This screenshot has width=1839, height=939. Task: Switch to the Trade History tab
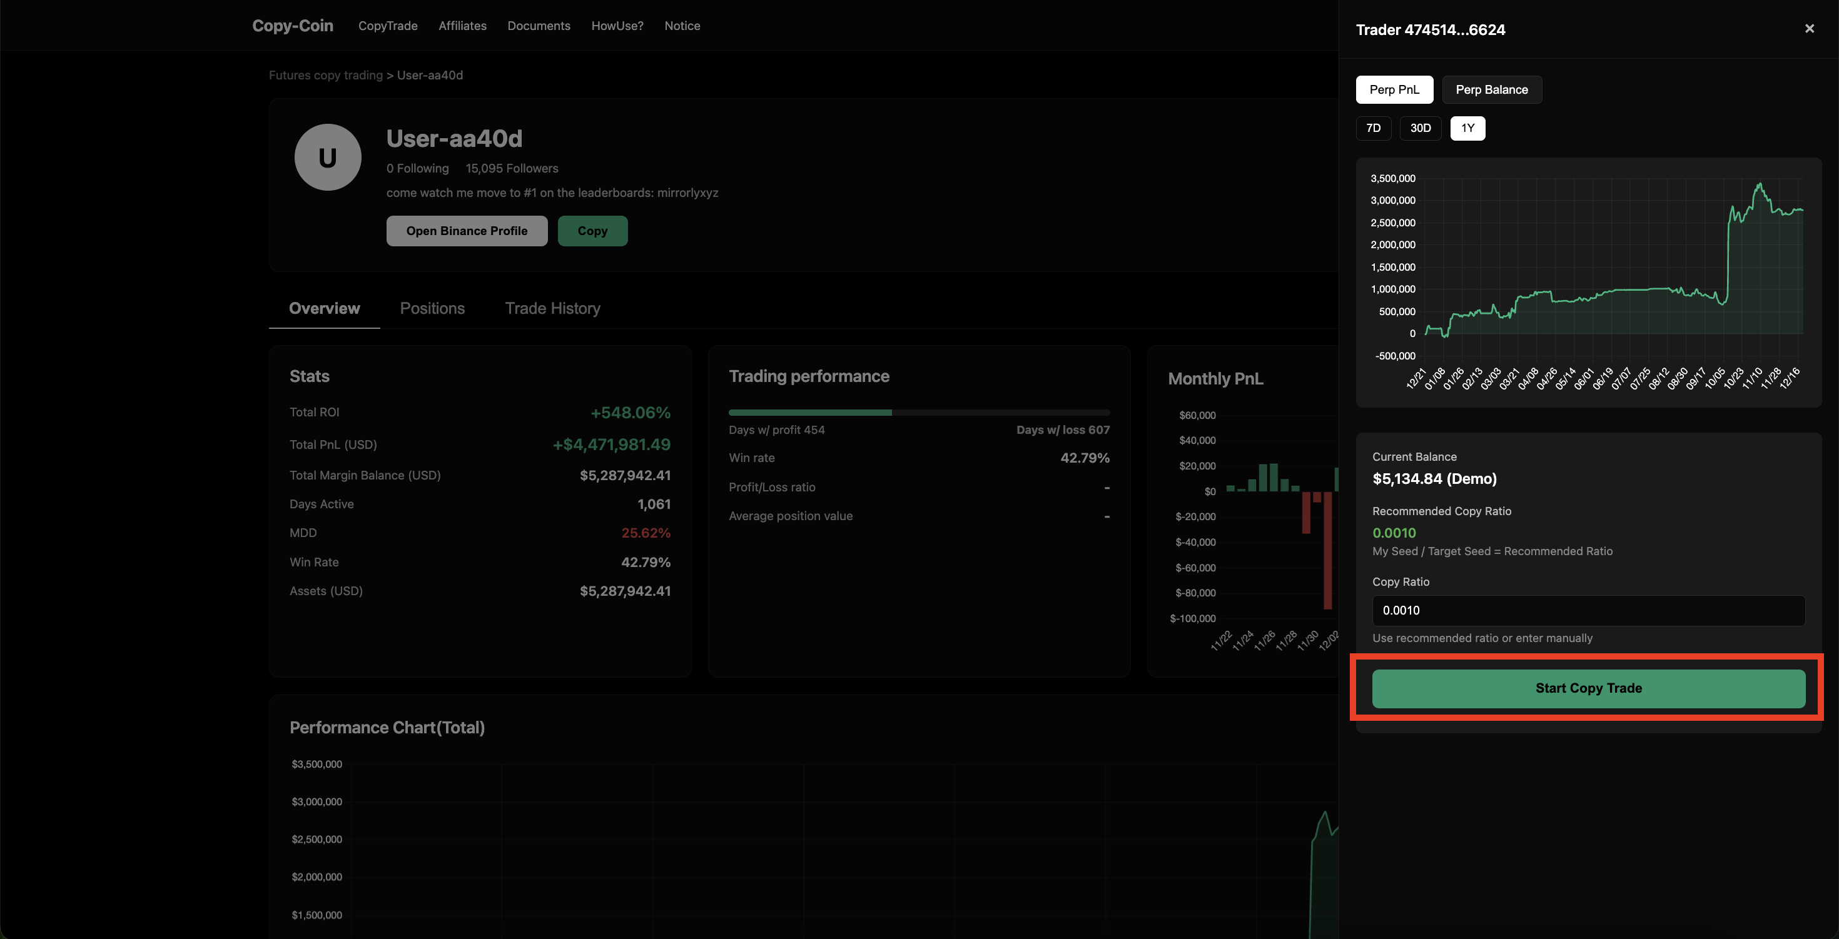coord(552,309)
